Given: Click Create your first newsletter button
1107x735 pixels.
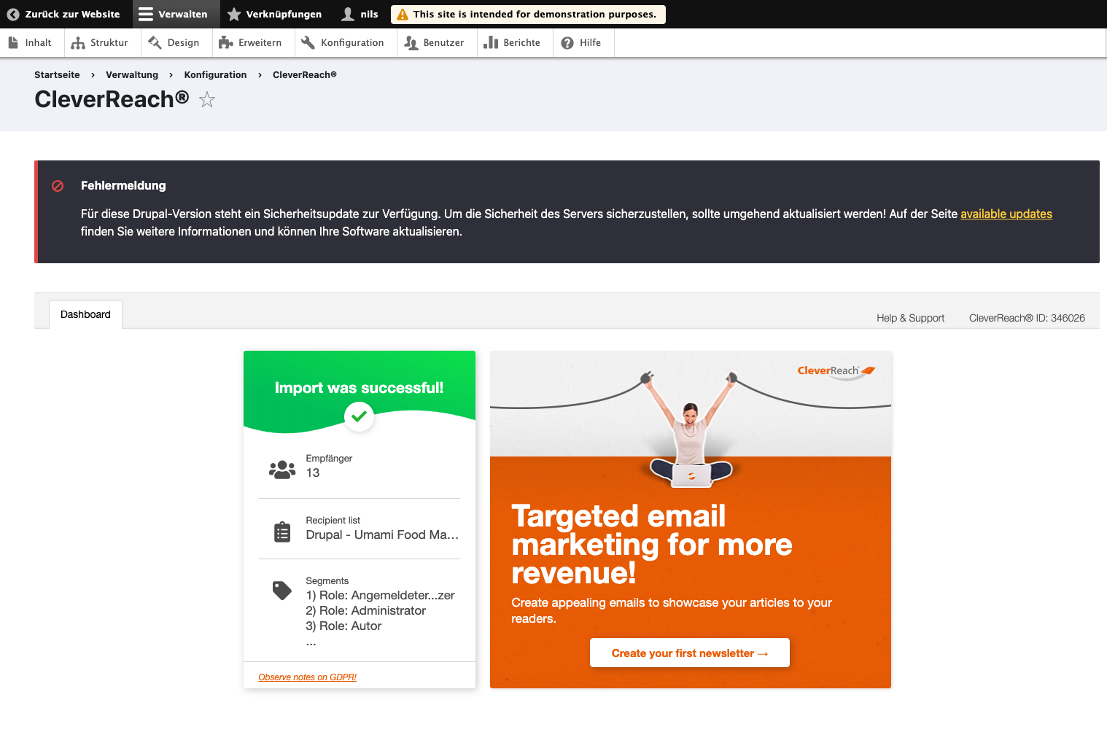Looking at the screenshot, I should (690, 653).
